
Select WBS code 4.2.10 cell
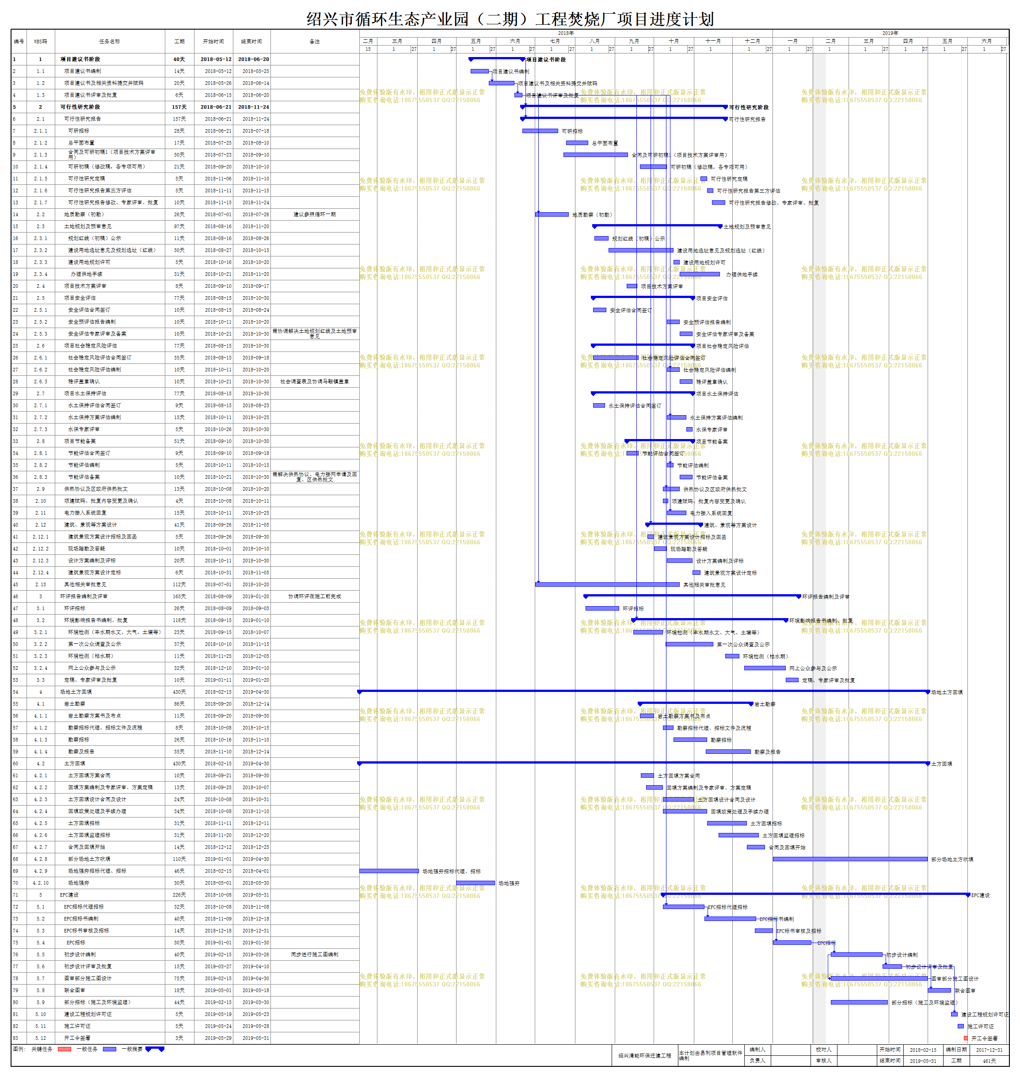coord(40,883)
